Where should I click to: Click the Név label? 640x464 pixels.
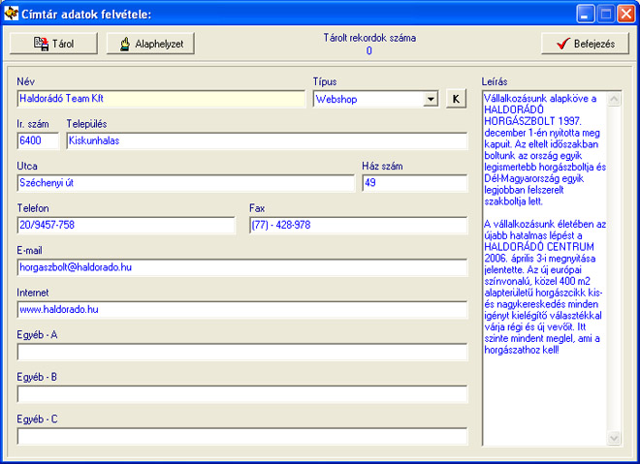tap(26, 81)
